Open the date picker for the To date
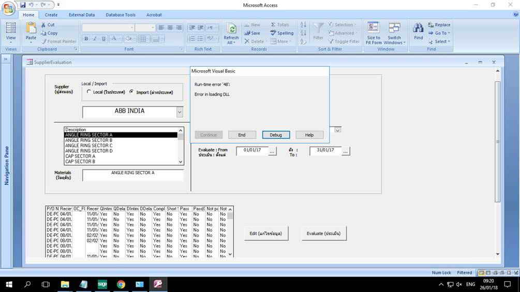This screenshot has height=292, width=520. (345, 151)
